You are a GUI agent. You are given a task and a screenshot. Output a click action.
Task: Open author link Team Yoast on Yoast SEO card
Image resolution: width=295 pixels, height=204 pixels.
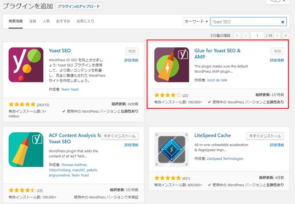click(x=70, y=89)
